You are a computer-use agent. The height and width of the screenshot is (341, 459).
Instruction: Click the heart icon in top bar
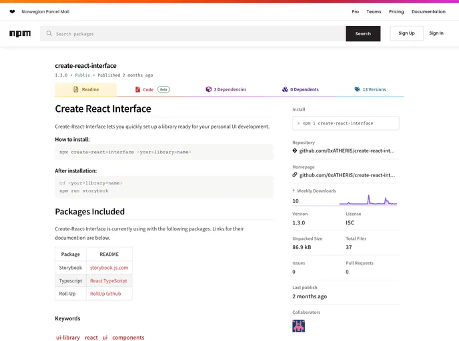tap(12, 11)
